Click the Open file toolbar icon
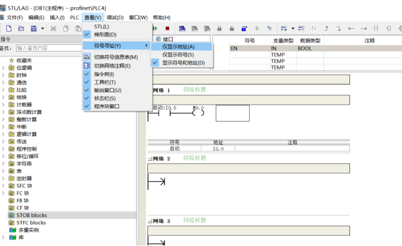The width and height of the screenshot is (402, 246). click(x=22, y=29)
